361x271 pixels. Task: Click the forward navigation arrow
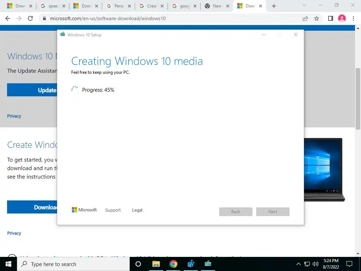(19, 18)
